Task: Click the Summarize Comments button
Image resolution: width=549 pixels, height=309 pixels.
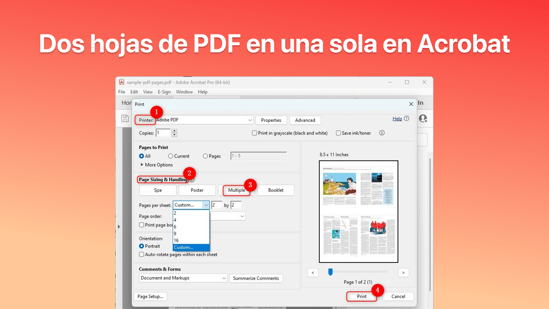Action: point(256,278)
